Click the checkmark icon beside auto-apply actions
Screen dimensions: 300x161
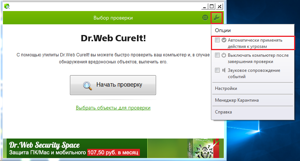click(224, 40)
